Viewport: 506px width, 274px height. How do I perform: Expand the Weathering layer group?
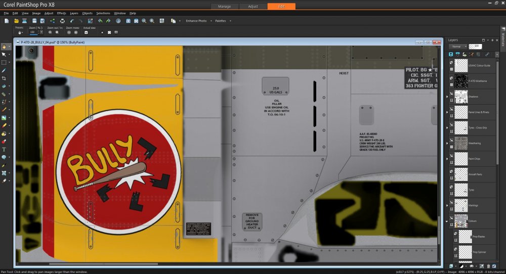(x=447, y=143)
